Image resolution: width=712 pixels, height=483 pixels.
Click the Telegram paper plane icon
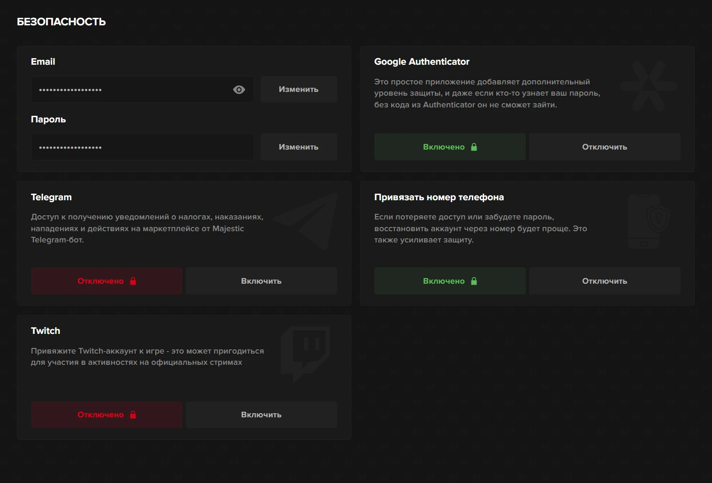(307, 220)
